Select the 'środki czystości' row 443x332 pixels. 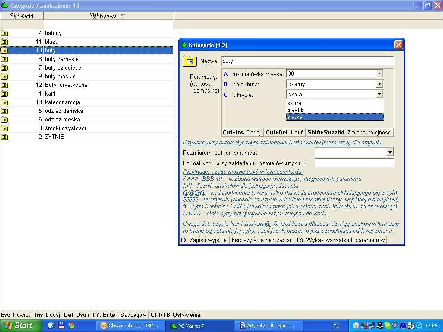[87, 128]
